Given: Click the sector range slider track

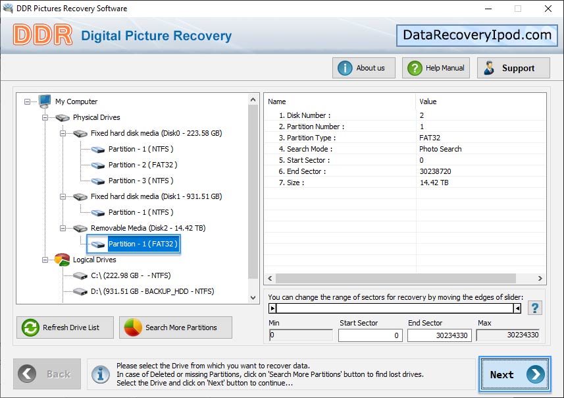Looking at the screenshot, I should point(395,308).
